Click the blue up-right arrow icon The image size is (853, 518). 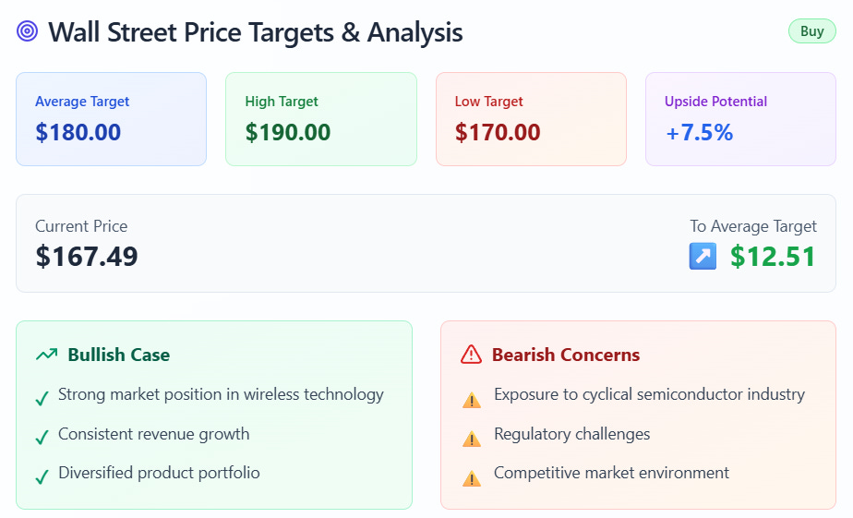click(703, 257)
